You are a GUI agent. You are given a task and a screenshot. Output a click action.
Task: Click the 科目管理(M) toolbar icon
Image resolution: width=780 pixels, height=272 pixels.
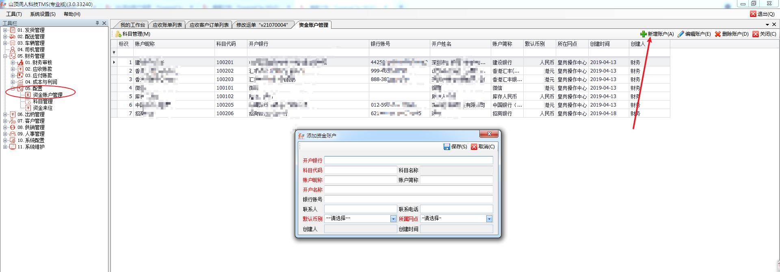point(118,34)
